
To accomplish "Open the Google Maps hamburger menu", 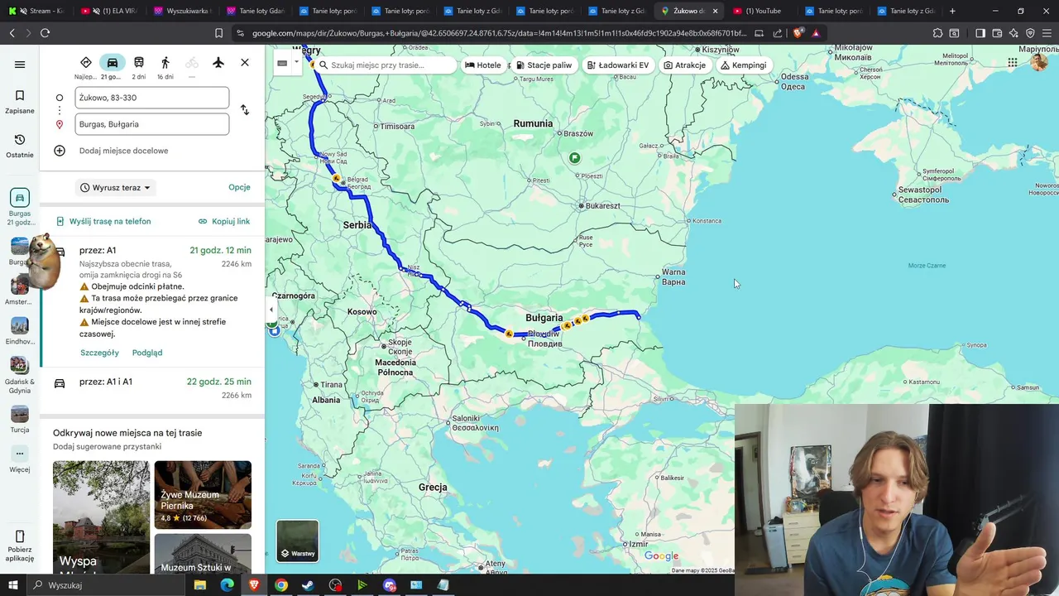I will click(20, 65).
